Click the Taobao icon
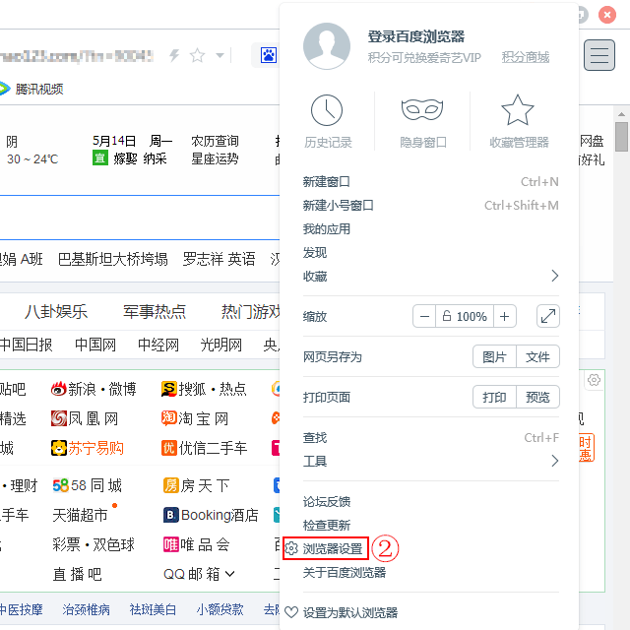Viewport: 630px width, 630px height. [x=168, y=418]
